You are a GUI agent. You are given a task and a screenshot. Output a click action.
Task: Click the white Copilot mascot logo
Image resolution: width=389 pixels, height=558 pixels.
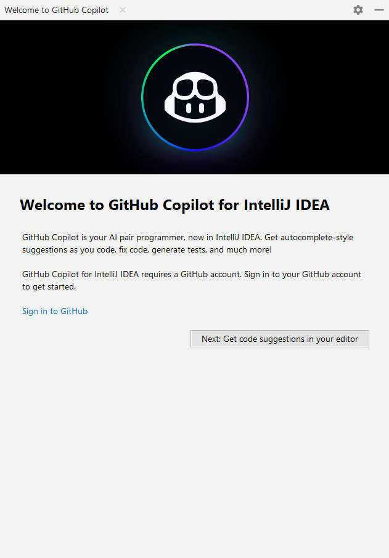[x=195, y=97]
